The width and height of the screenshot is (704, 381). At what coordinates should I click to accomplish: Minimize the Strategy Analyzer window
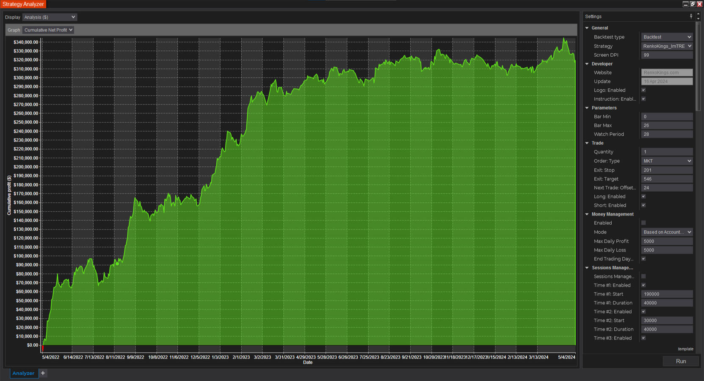(685, 4)
